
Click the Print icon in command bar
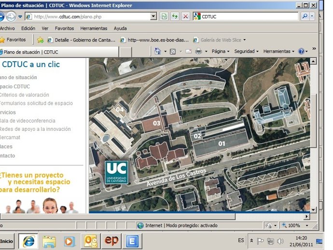pos(198,51)
